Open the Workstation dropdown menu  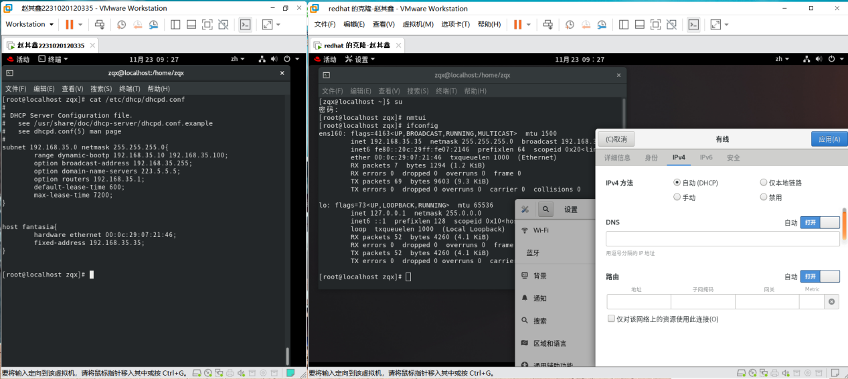29,24
